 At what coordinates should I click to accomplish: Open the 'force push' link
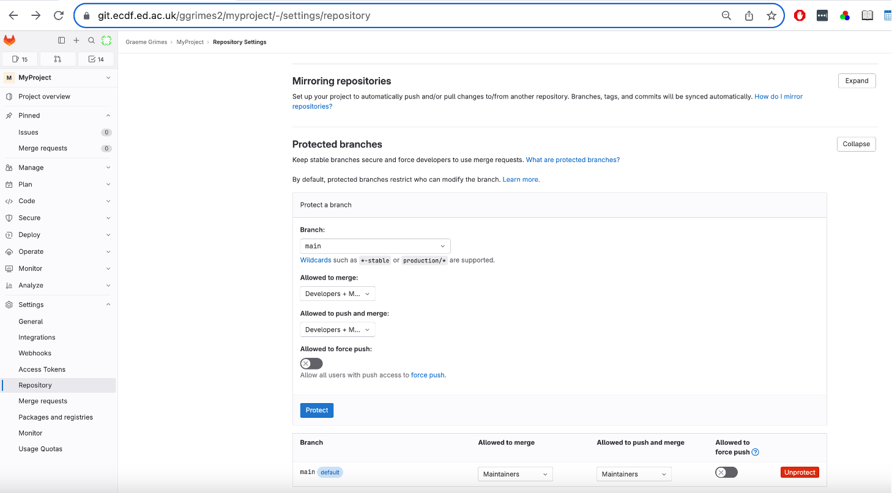tap(428, 376)
